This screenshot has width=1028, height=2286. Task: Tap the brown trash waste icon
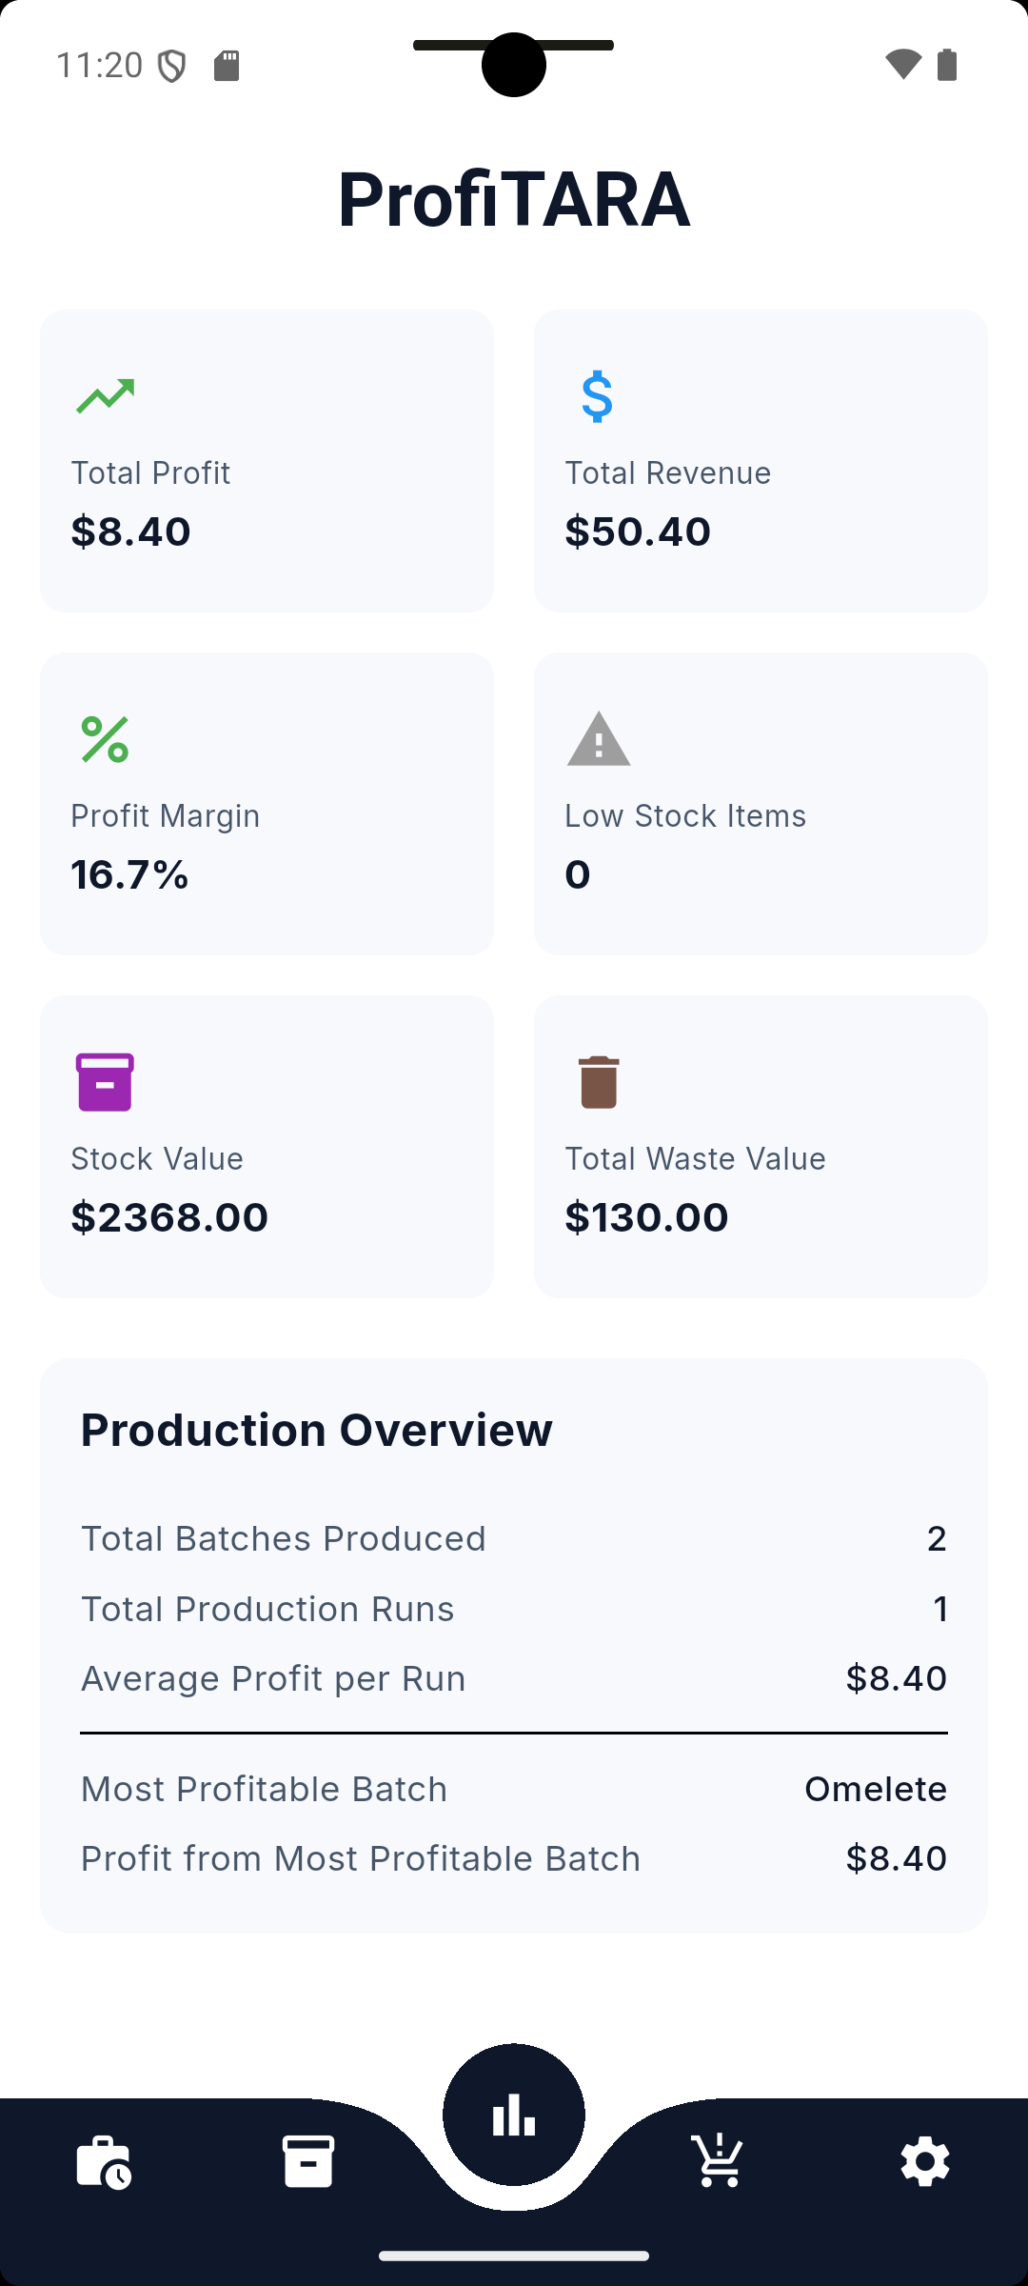599,1082
